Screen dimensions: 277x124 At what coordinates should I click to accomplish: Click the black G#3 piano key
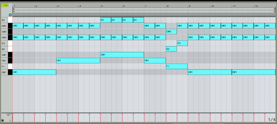[x=10, y=32]
